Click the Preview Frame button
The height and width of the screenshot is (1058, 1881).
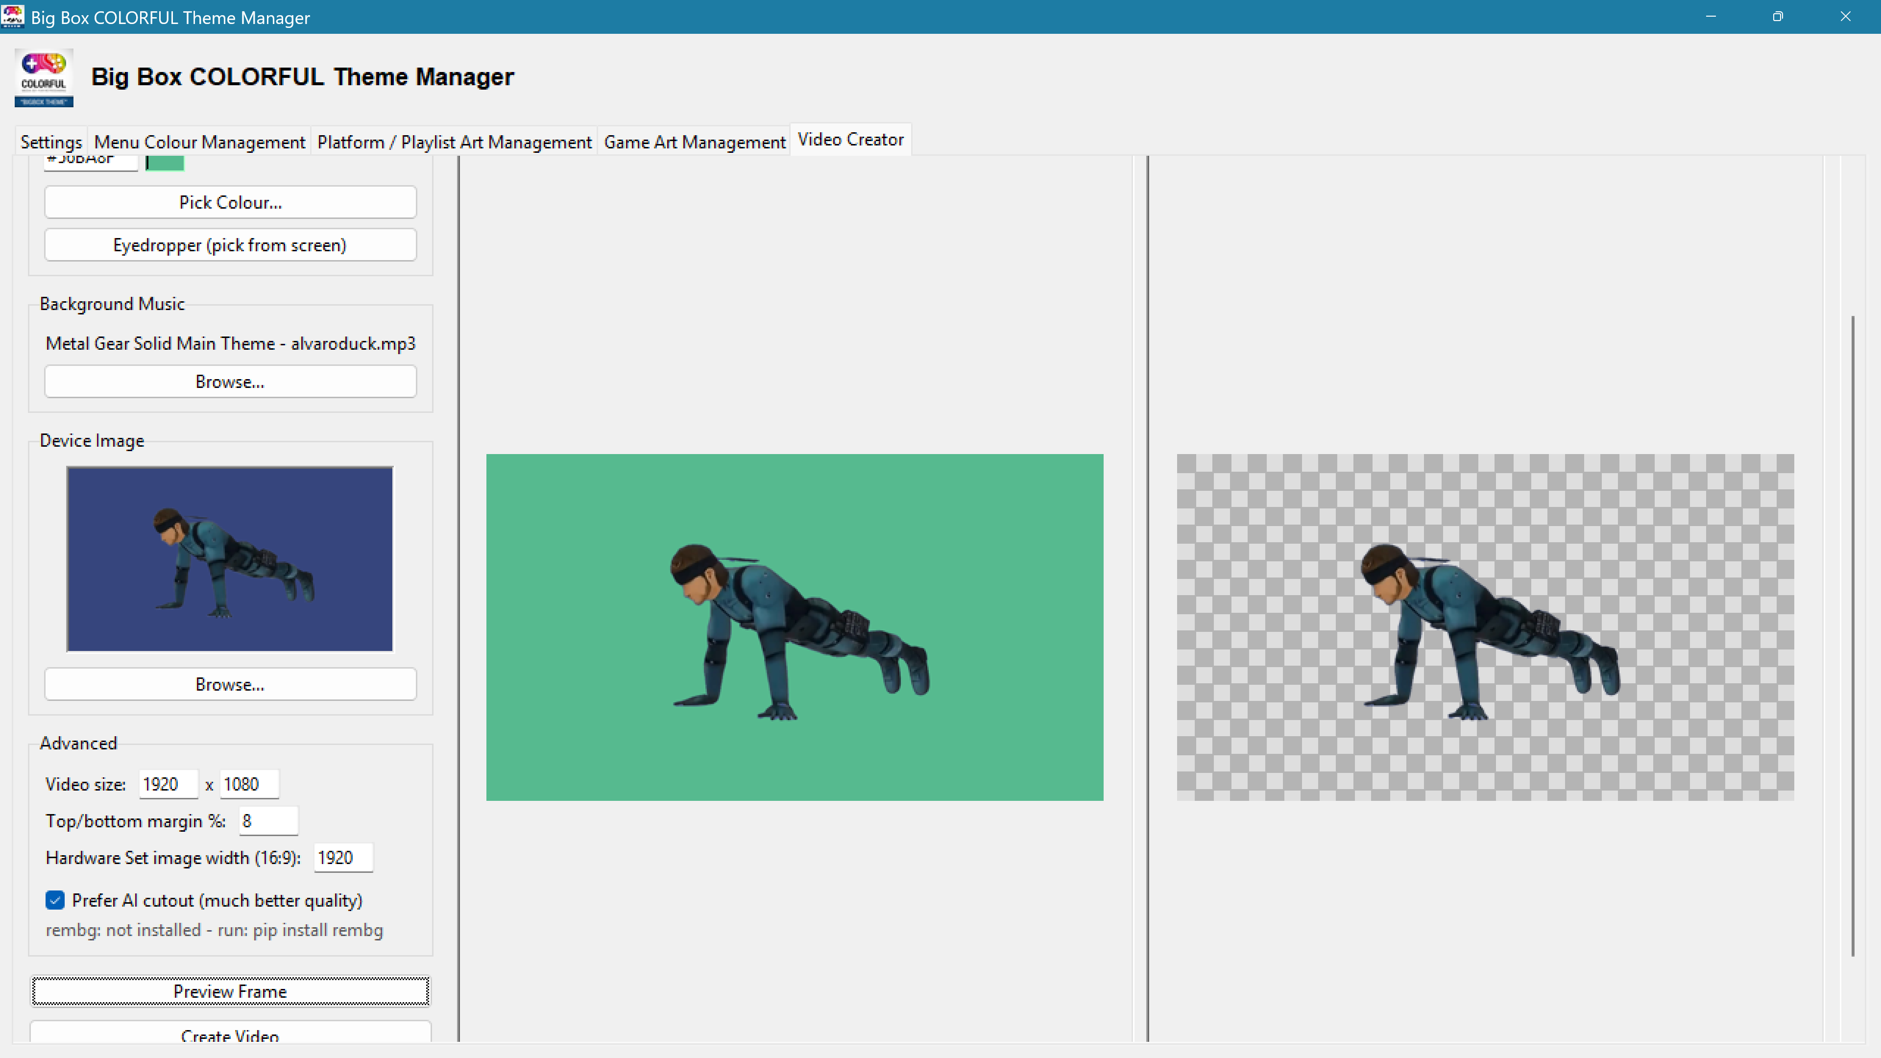tap(231, 991)
